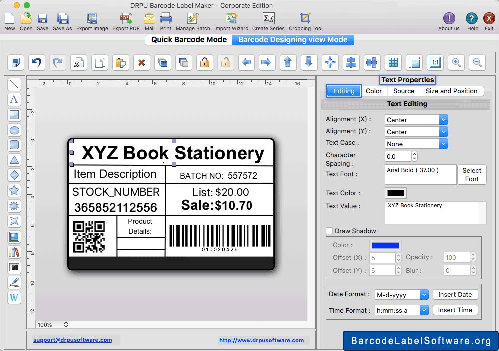
Task: Cut selected object with scissors icon
Action: 79,62
